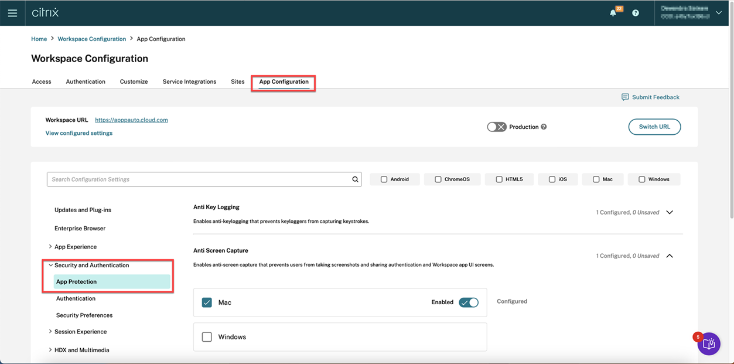The image size is (734, 364).
Task: Go to the Home breadcrumb
Action: point(39,39)
